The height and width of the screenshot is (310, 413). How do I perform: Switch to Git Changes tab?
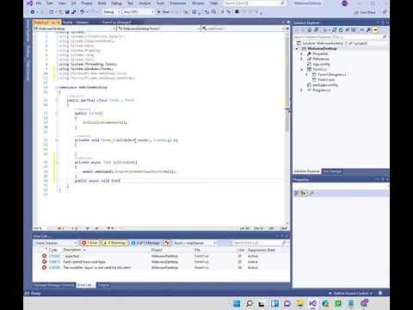click(332, 170)
